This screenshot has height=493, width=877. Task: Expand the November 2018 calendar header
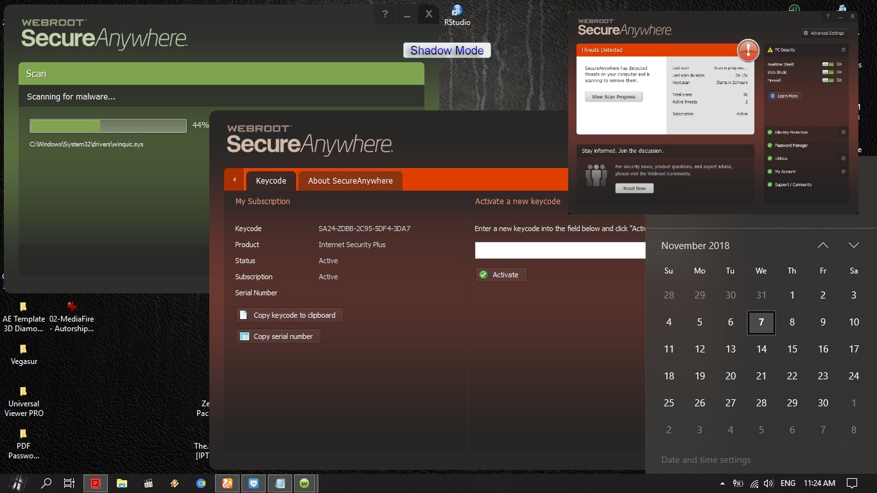pyautogui.click(x=695, y=245)
